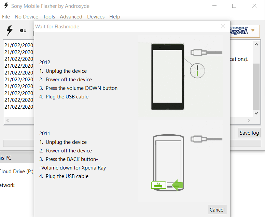Click the log vertical scrollbar thumb
Viewport: 265px width, 217px height.
coord(256,86)
